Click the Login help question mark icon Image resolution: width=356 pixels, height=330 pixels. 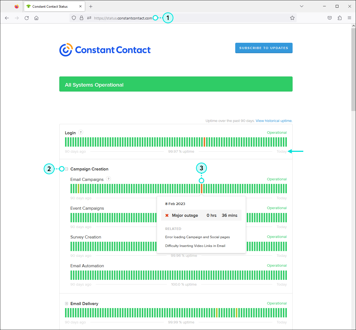click(81, 132)
